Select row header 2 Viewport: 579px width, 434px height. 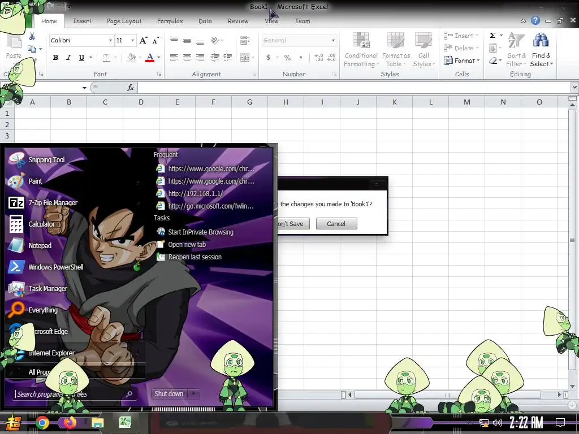tap(7, 124)
